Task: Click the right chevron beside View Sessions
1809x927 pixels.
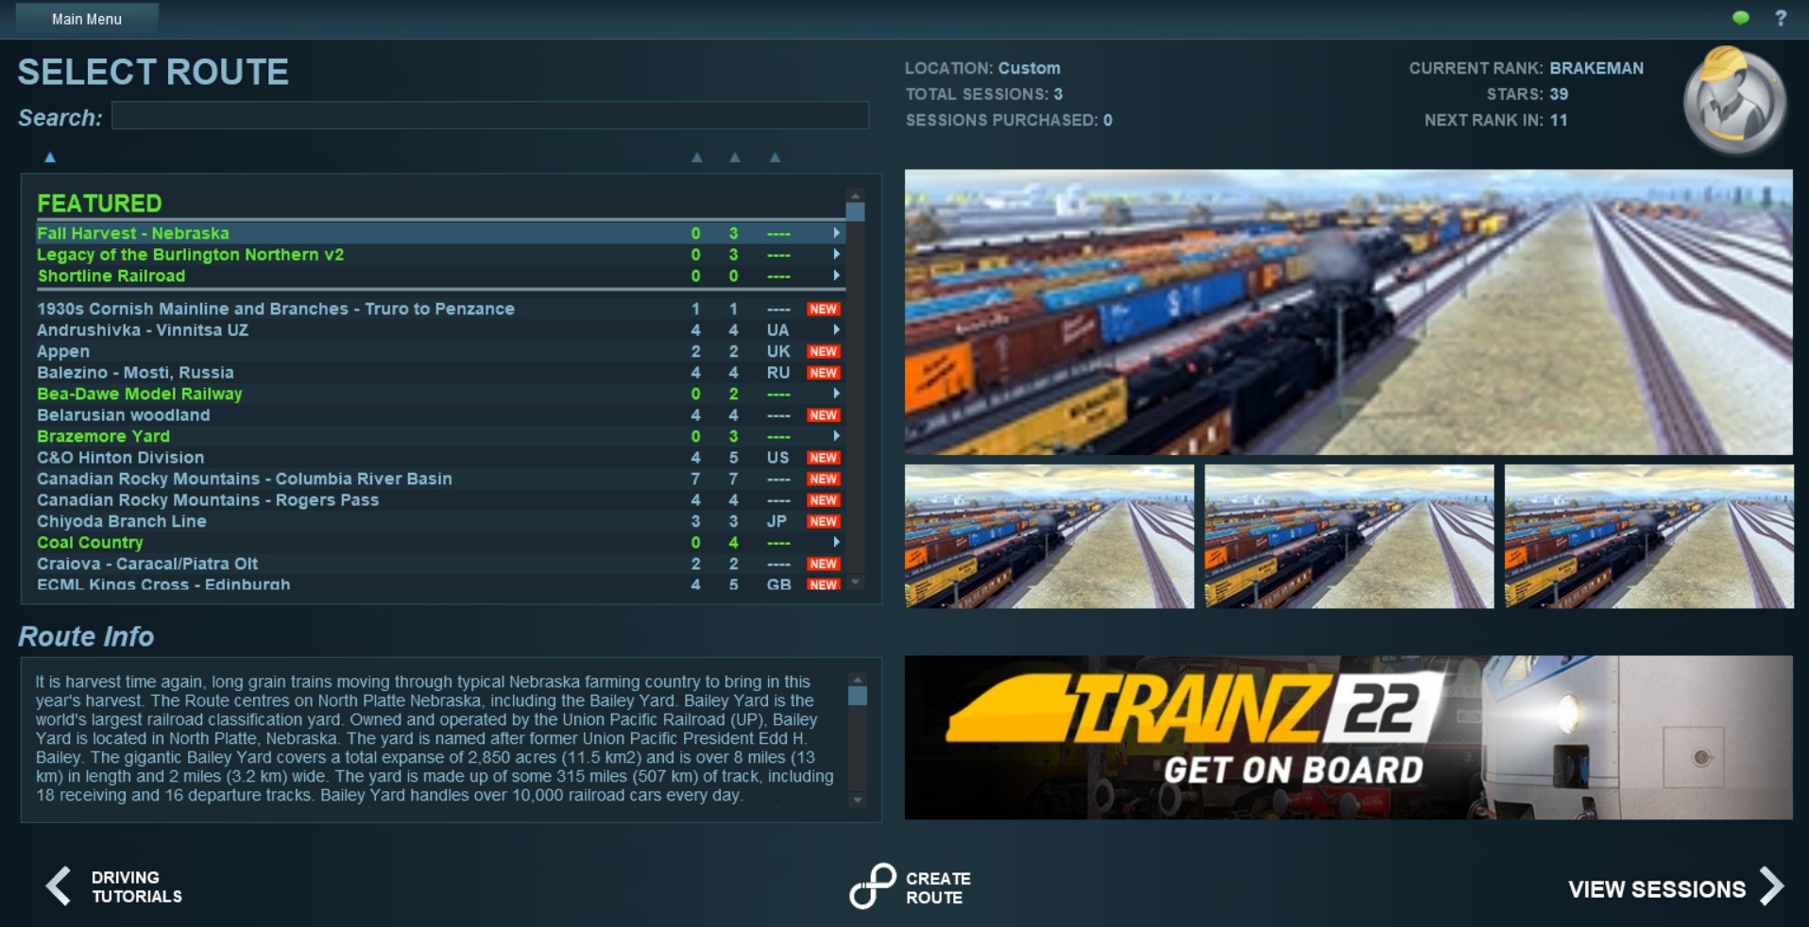Action: click(1772, 887)
